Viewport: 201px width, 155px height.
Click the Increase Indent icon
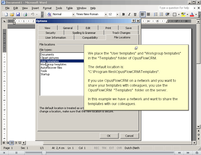pos(167,14)
